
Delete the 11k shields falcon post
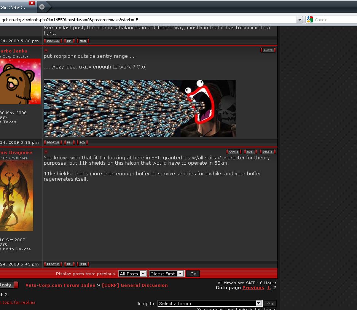(x=268, y=152)
